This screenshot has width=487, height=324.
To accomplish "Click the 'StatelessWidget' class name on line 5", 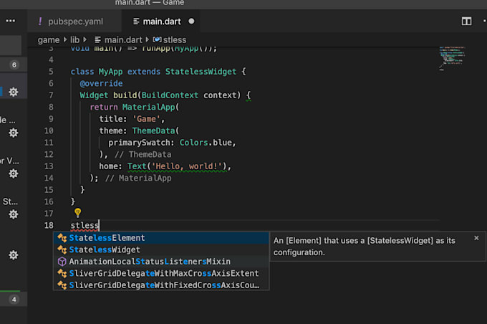I will tap(201, 72).
